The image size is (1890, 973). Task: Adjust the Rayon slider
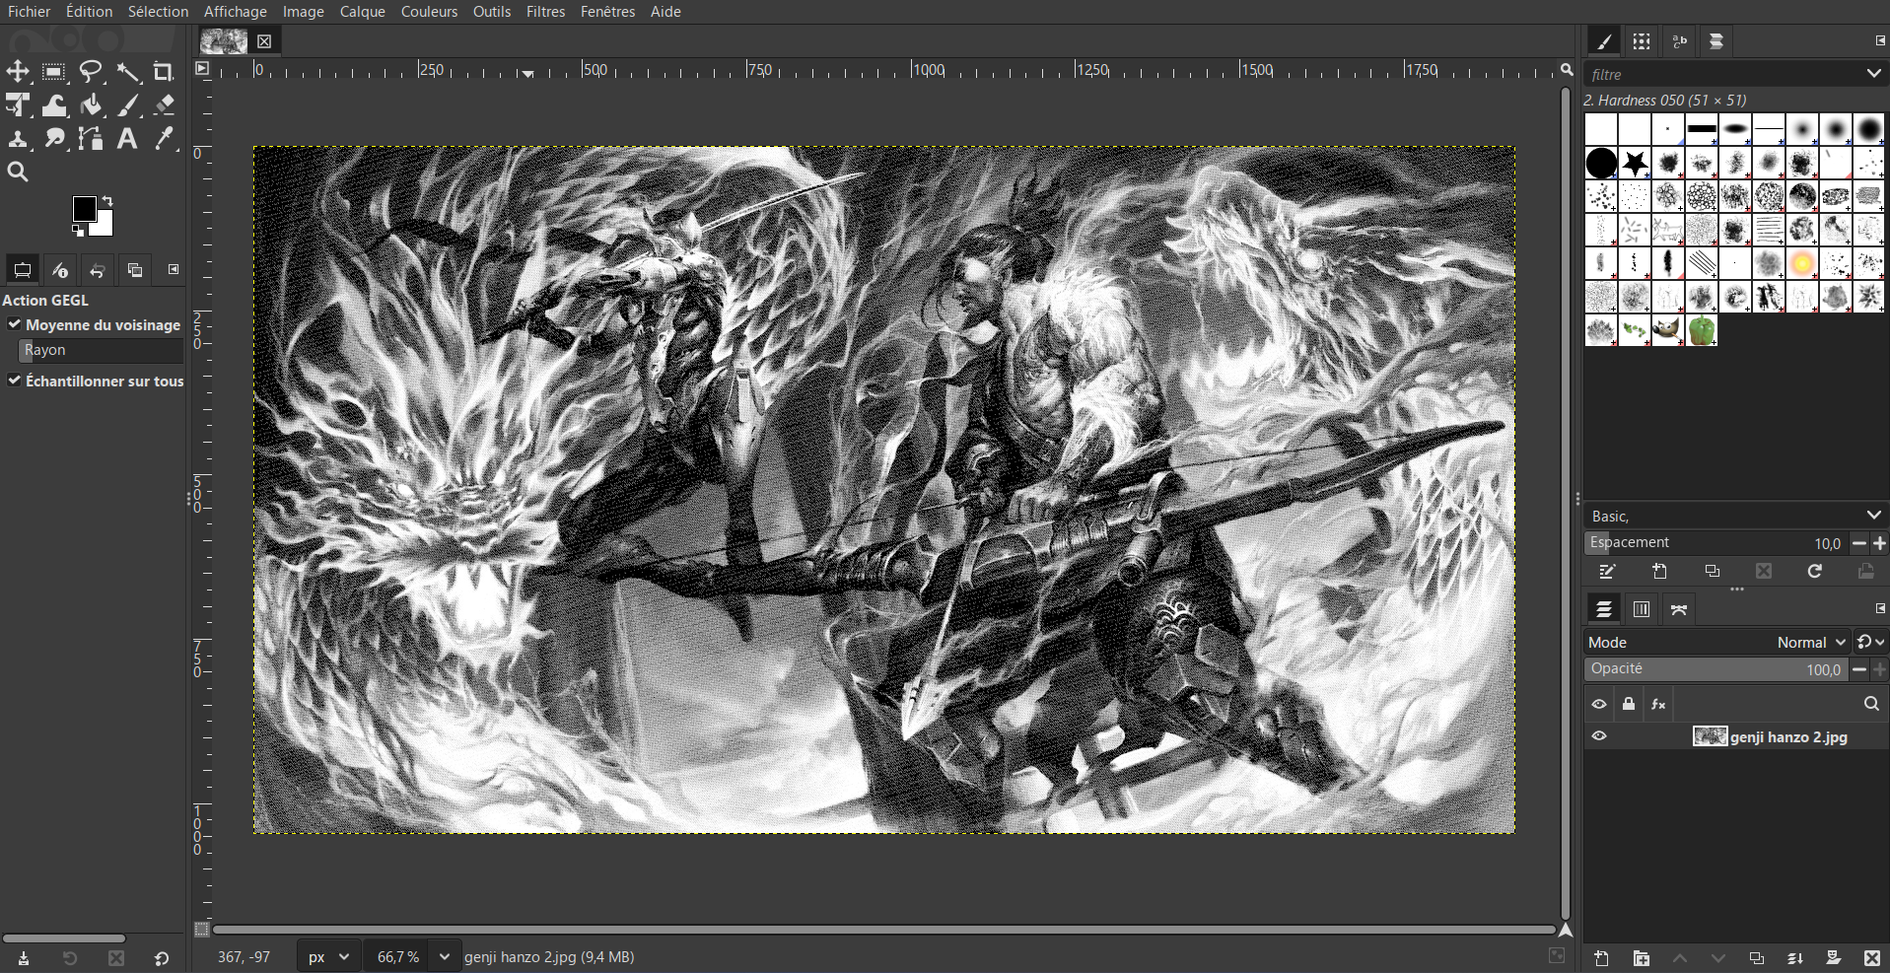click(102, 350)
